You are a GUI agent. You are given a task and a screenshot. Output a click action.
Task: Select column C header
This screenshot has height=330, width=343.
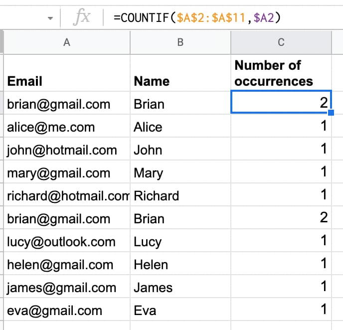pos(281,42)
